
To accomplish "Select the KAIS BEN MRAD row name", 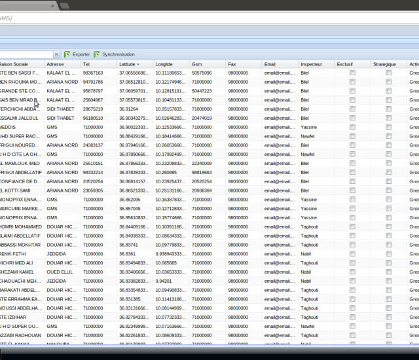I will (x=20, y=99).
